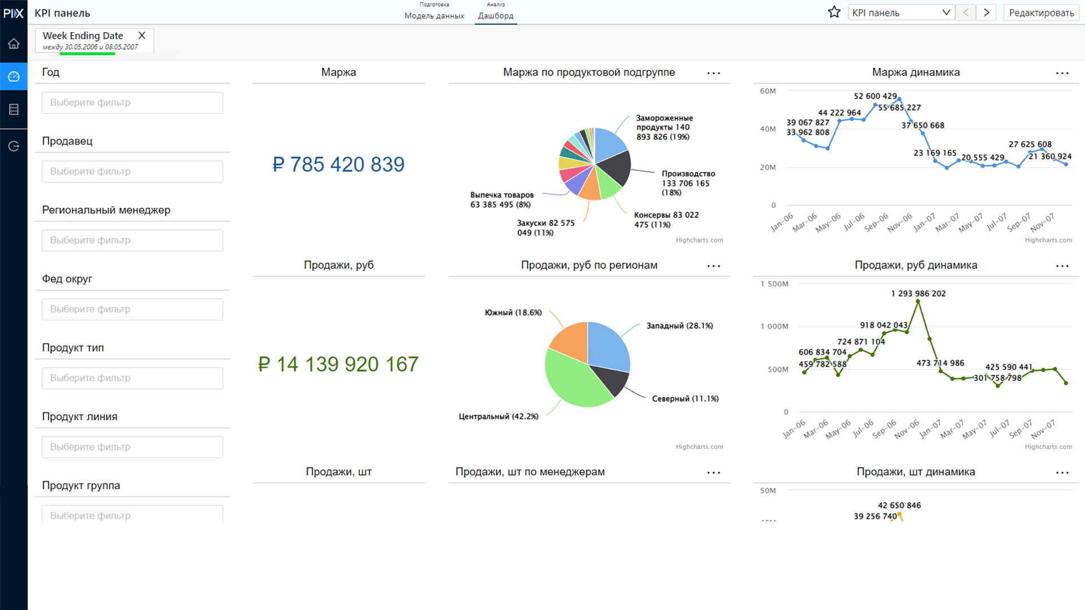The image size is (1085, 610).
Task: Open the home icon in sidebar
Action: pyautogui.click(x=14, y=43)
